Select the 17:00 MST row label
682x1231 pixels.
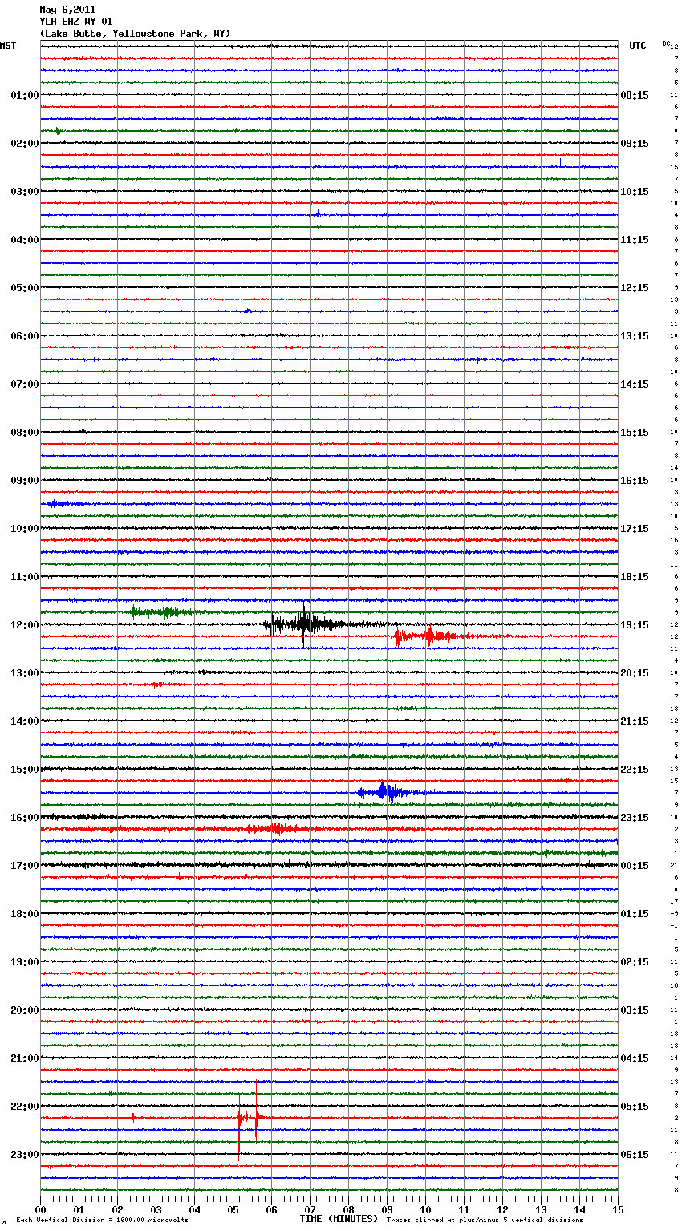click(25, 866)
